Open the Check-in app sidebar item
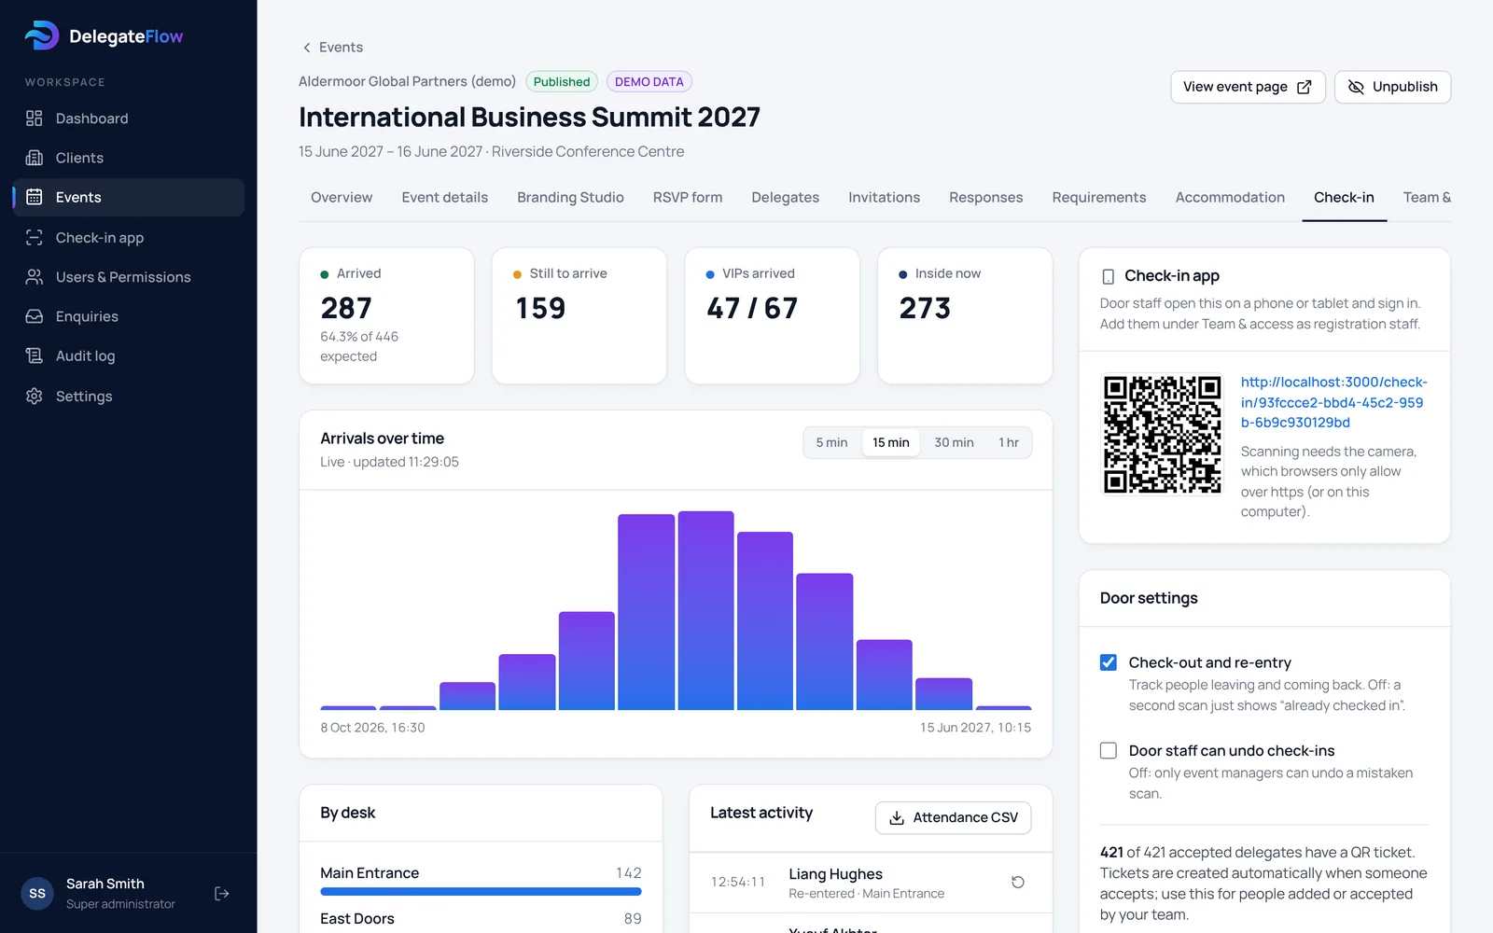1493x933 pixels. tap(129, 238)
